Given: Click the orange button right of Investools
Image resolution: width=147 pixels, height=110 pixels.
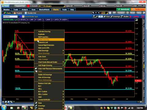Looking at the screenshot, I should (x=138, y=9).
